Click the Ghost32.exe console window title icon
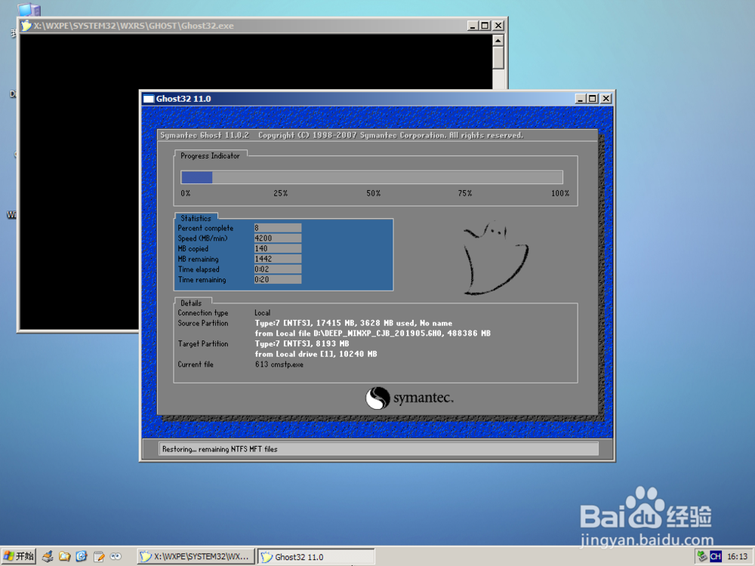The width and height of the screenshot is (755, 566). tap(26, 26)
